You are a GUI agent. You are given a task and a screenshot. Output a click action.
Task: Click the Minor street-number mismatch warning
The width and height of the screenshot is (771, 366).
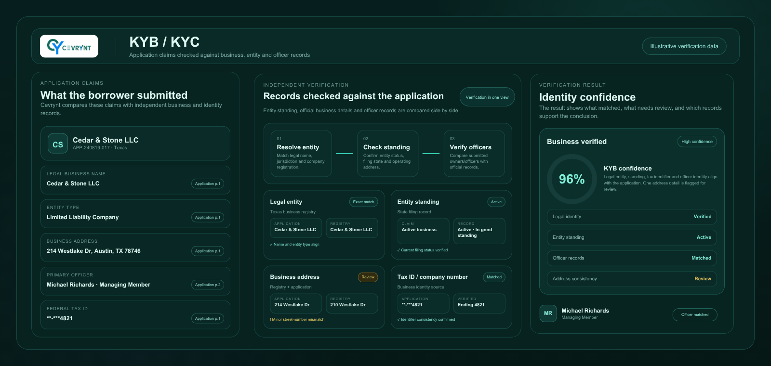coord(297,319)
